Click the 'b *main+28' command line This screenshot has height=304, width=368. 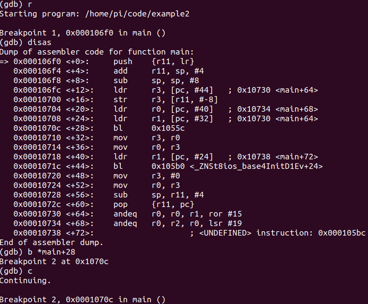click(38, 252)
